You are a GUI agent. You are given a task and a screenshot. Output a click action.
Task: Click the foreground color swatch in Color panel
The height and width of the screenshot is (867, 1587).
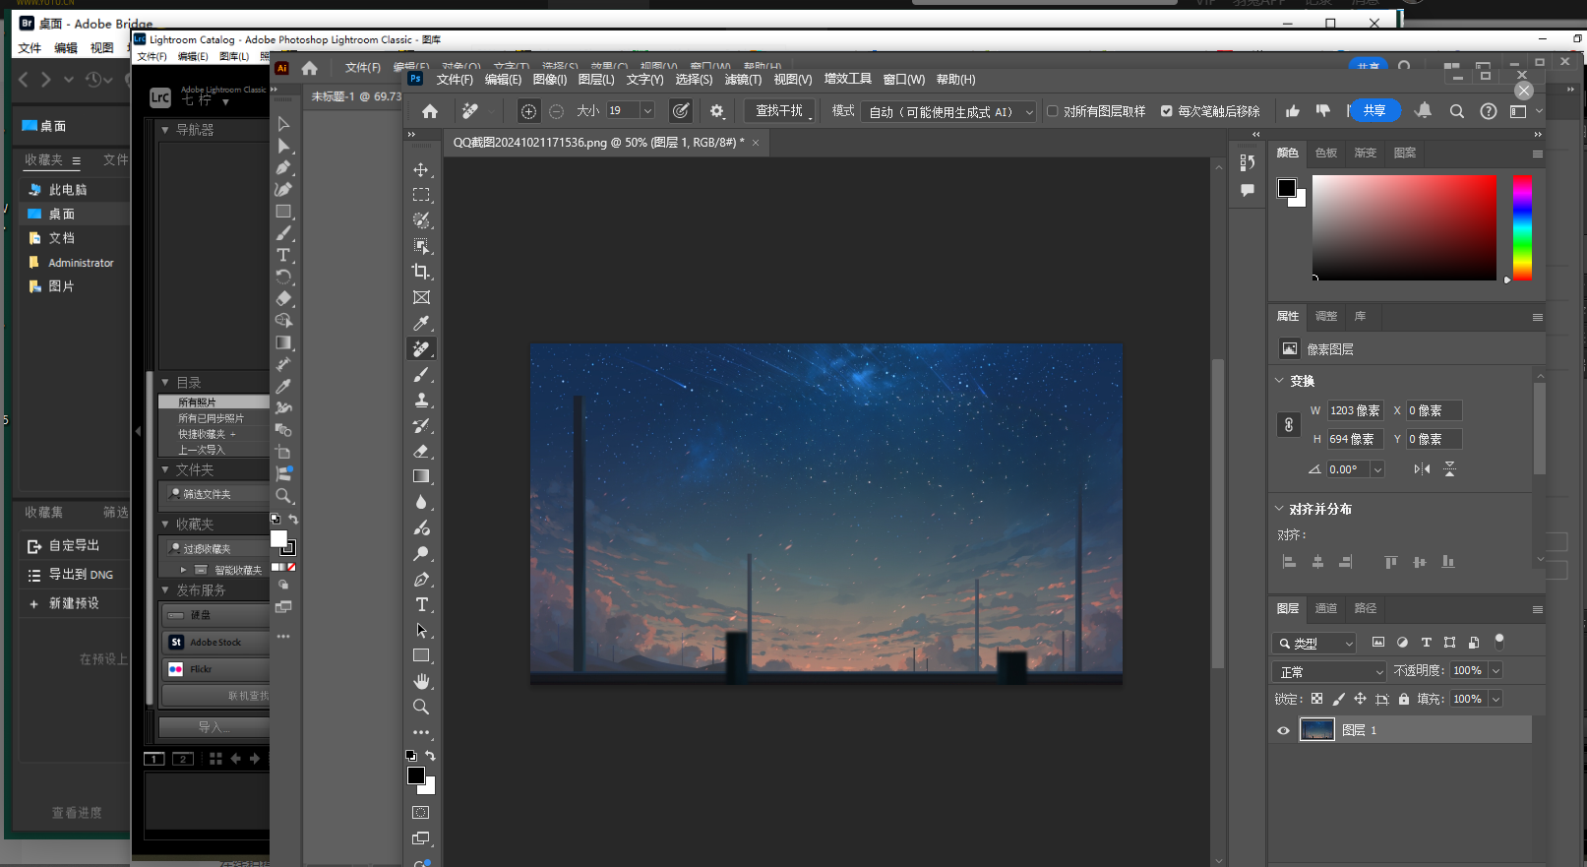(x=1286, y=188)
